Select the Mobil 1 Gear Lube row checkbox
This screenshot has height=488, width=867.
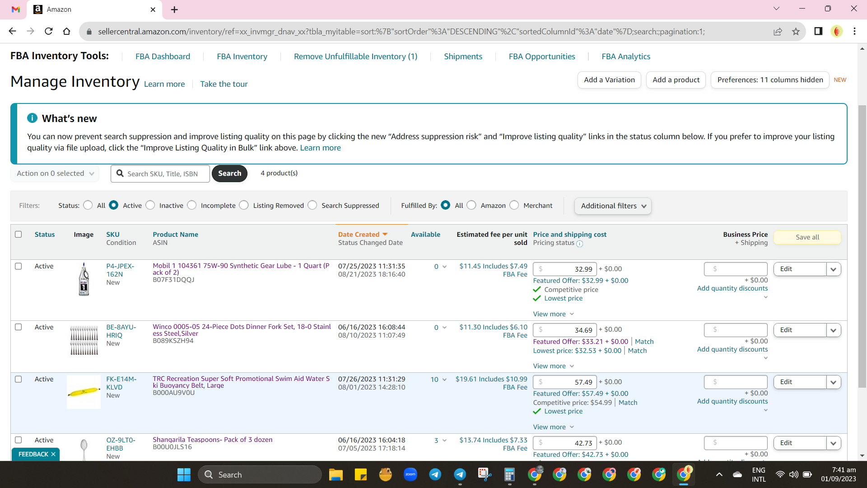point(19,266)
